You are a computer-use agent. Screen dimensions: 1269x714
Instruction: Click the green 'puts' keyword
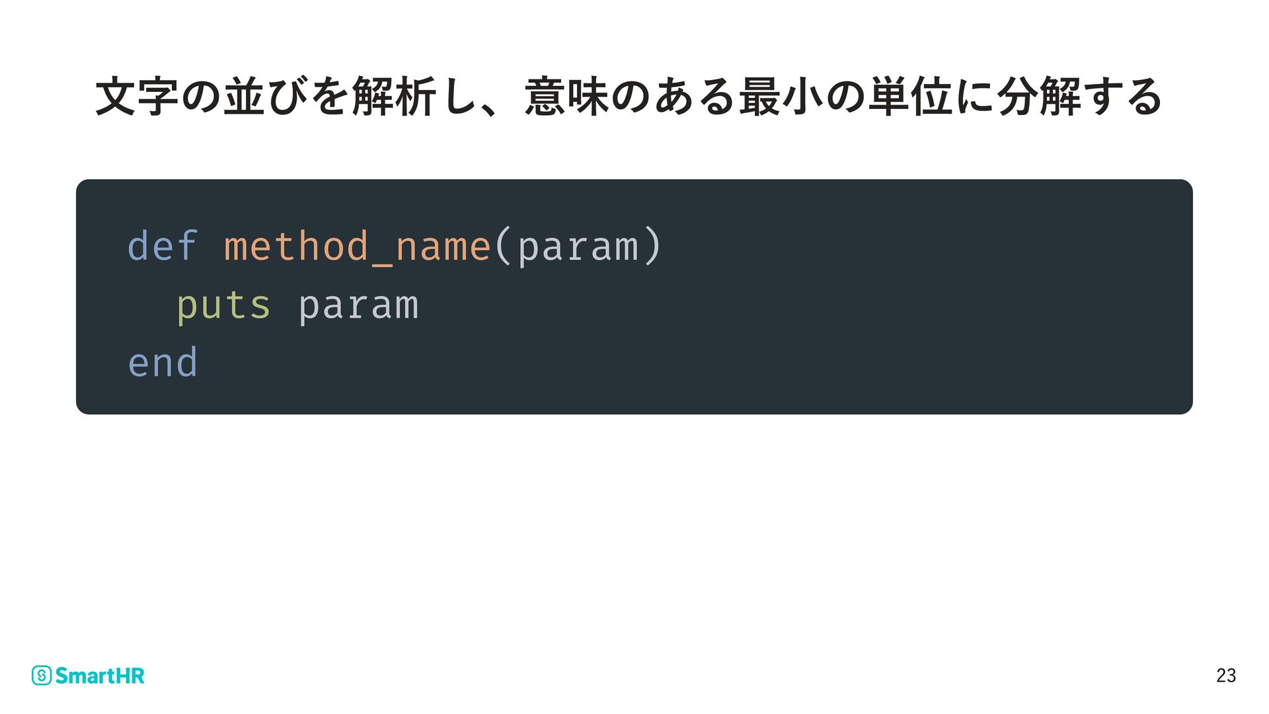coord(223,305)
